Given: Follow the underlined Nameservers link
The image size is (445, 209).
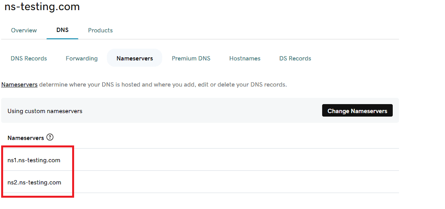Looking at the screenshot, I should (x=20, y=85).
